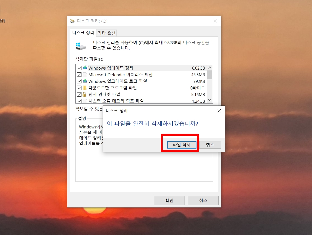Click the 5.16MB size value

[x=198, y=95]
